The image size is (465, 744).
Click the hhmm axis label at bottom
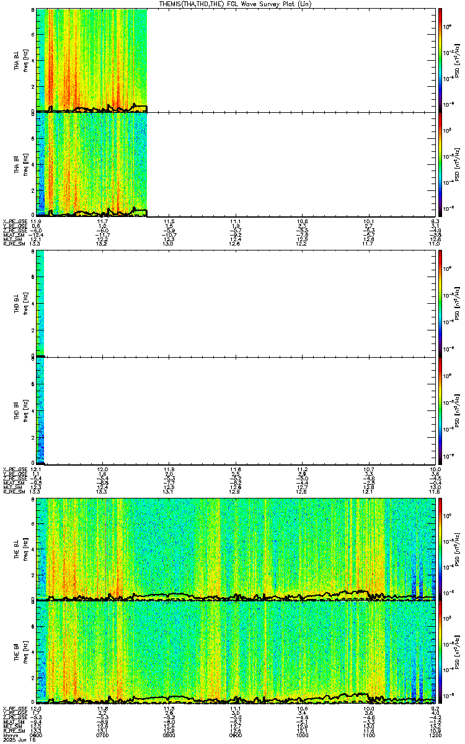pos(9,735)
